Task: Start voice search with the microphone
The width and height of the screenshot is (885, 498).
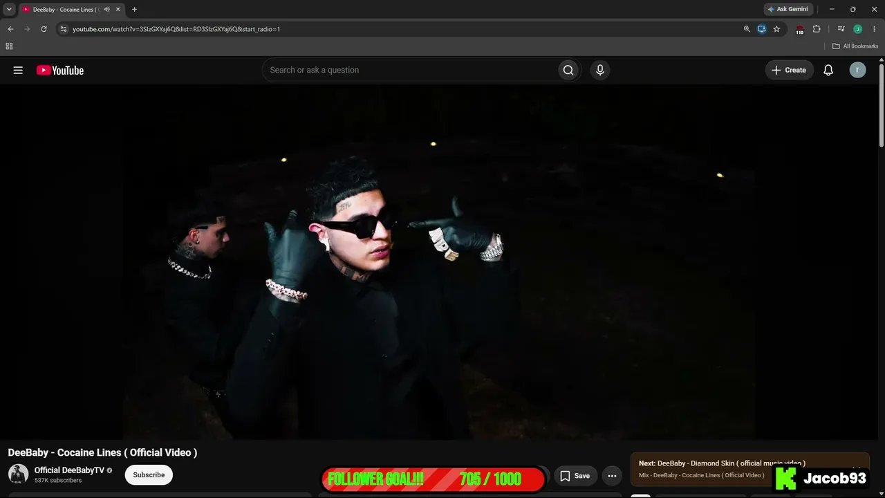Action: tap(600, 70)
